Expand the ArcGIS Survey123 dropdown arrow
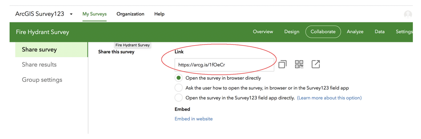 pyautogui.click(x=71, y=14)
